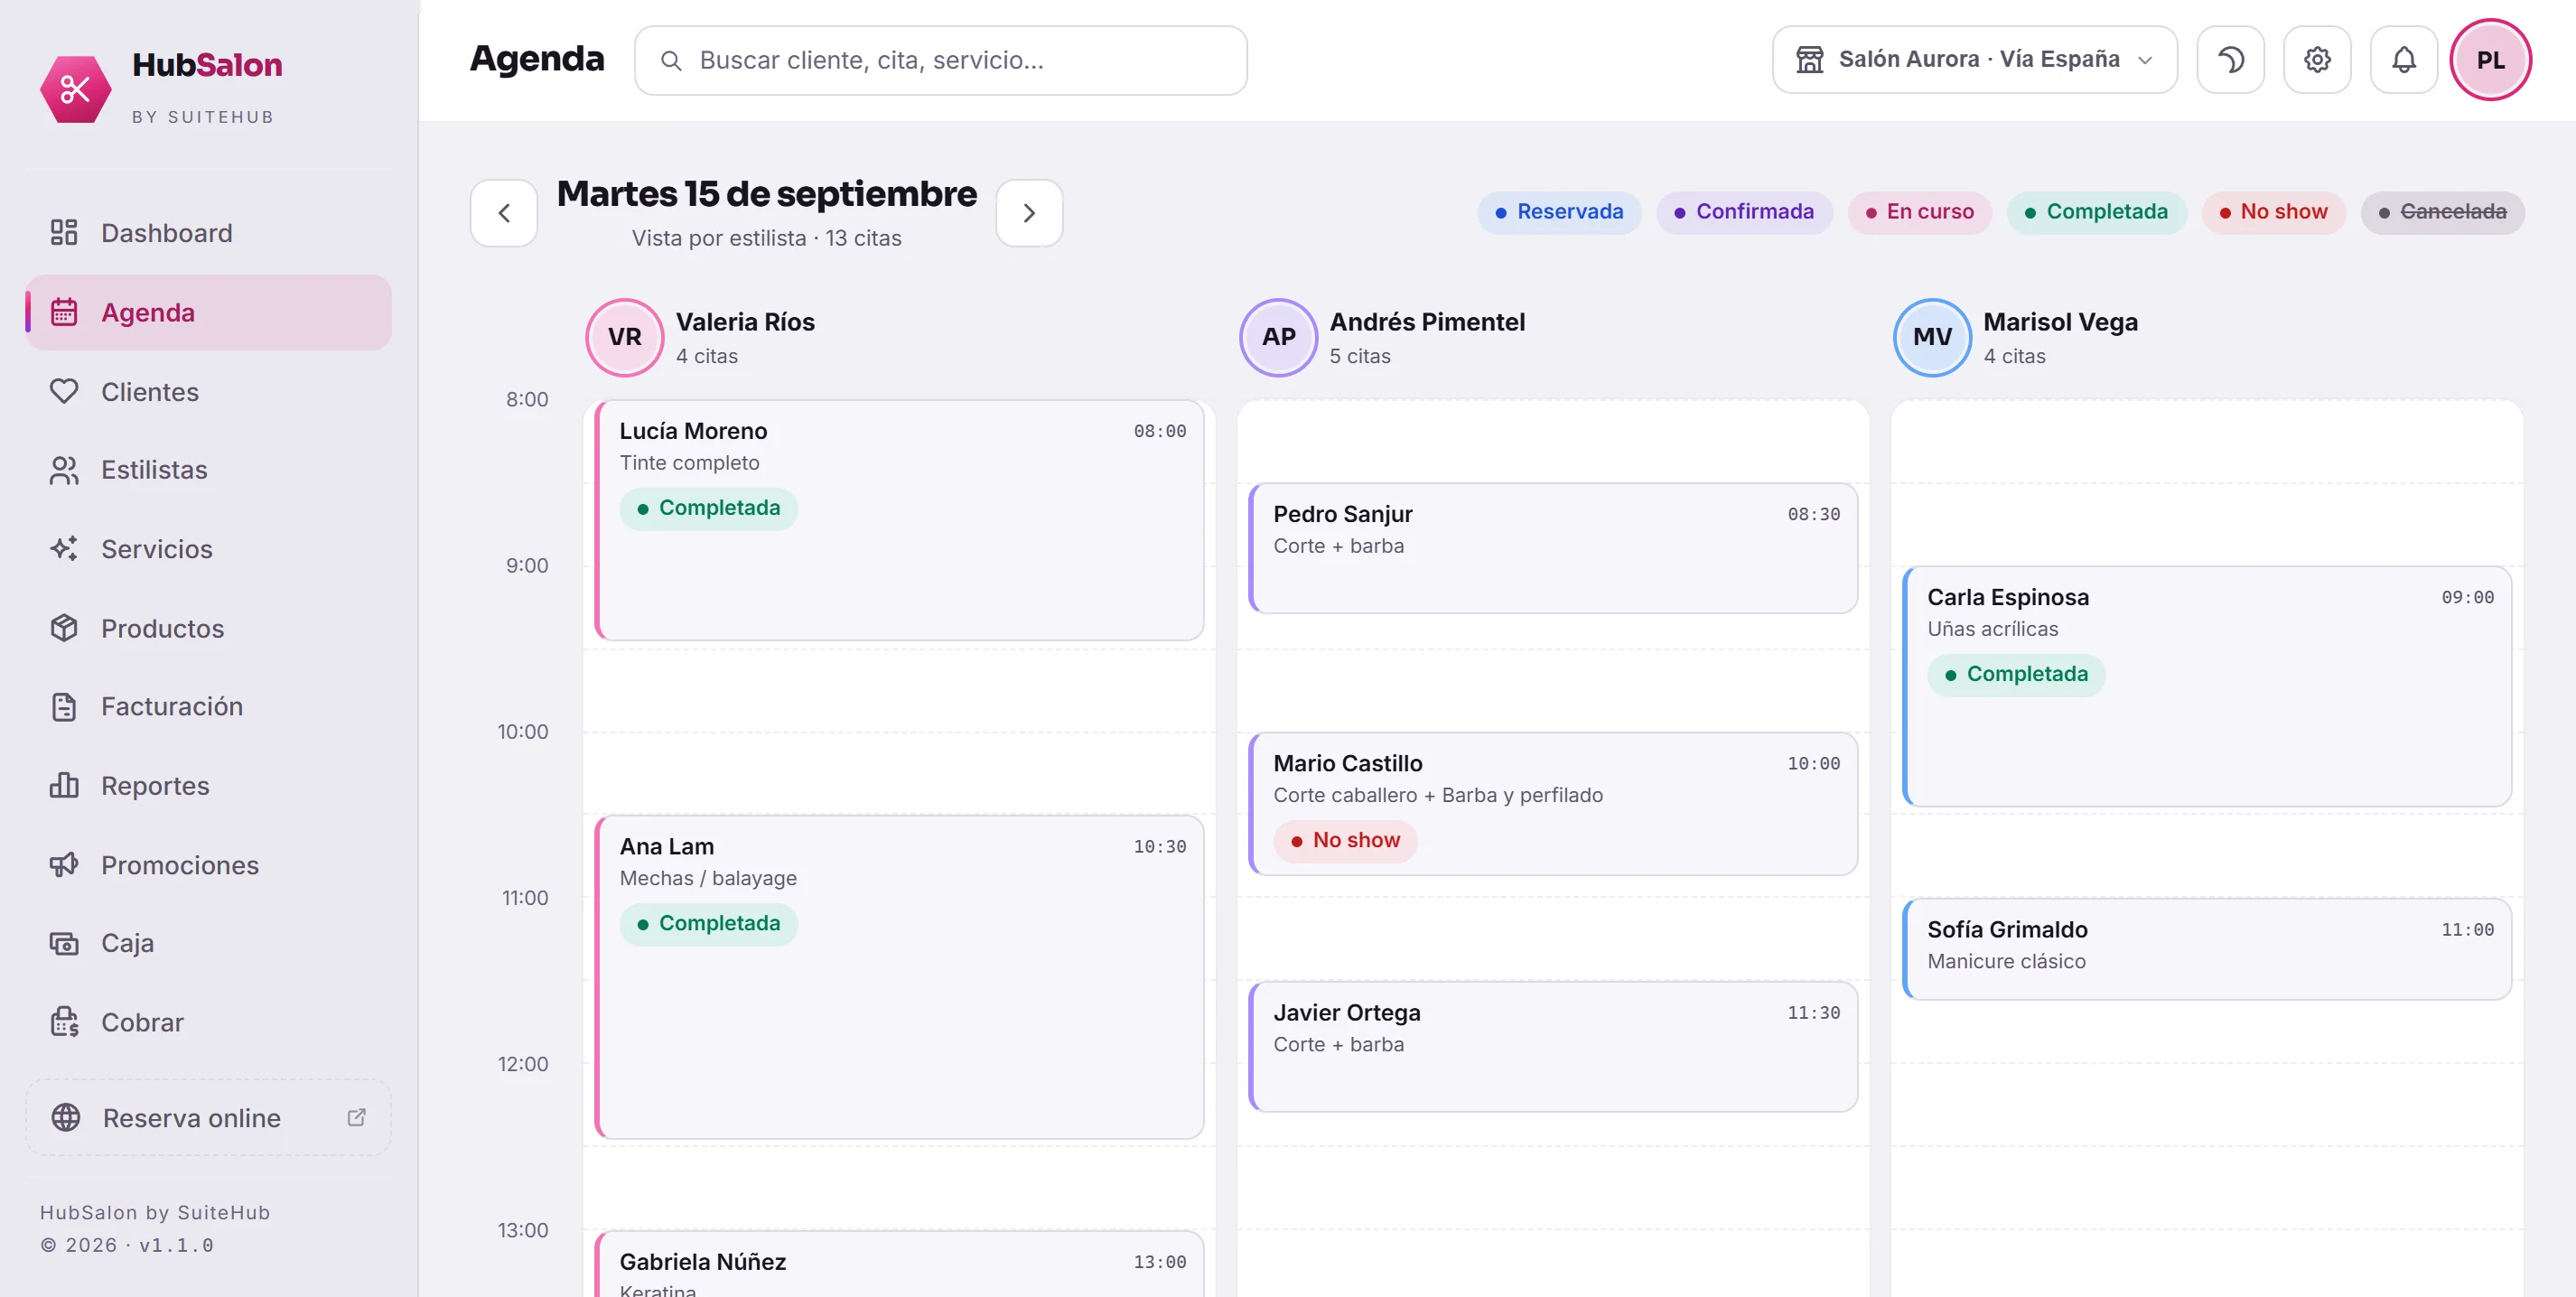Open settings with the gear icon
Screen dimensions: 2576x1297
tap(2317, 60)
